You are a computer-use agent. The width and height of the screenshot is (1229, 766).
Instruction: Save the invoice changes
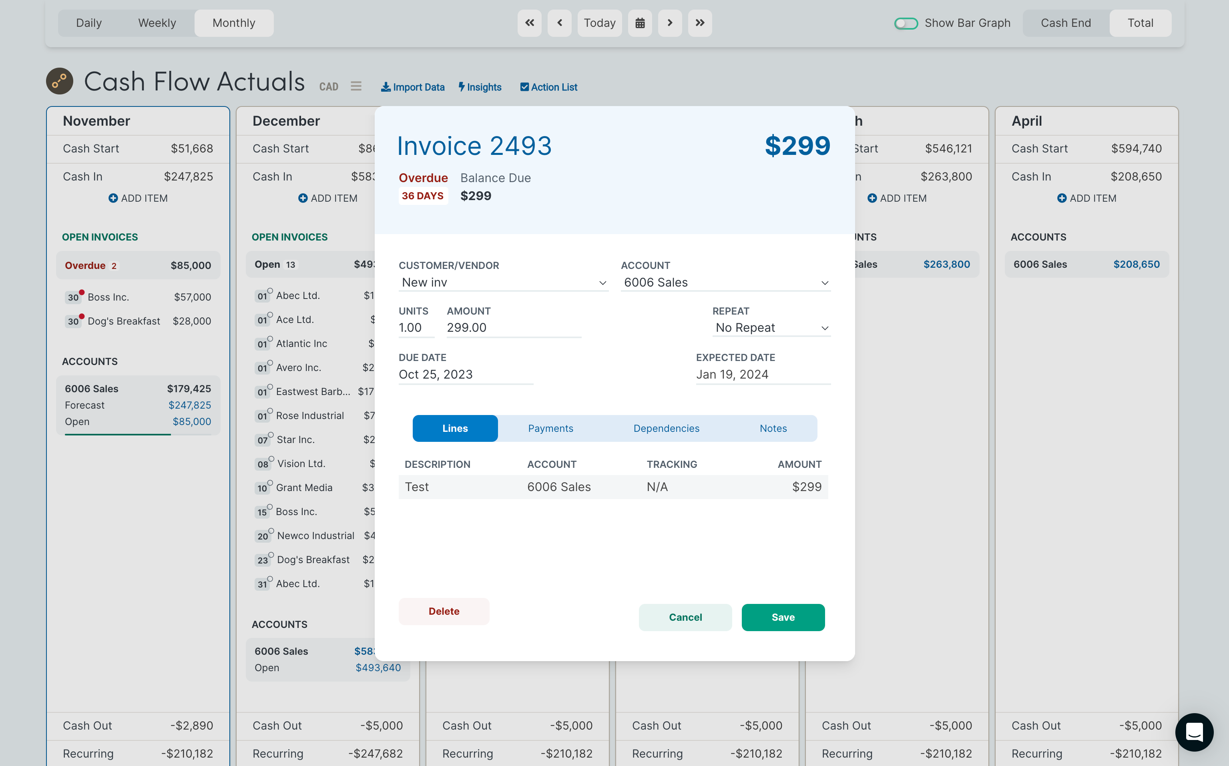point(783,617)
